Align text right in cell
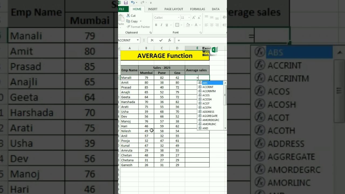345x194 pixels. (217, 25)
